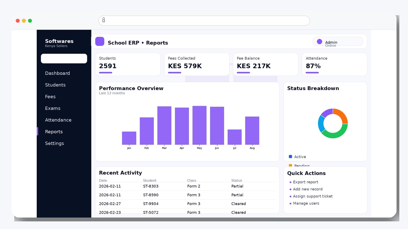
Task: Click the browser address bar
Action: (x=204, y=21)
